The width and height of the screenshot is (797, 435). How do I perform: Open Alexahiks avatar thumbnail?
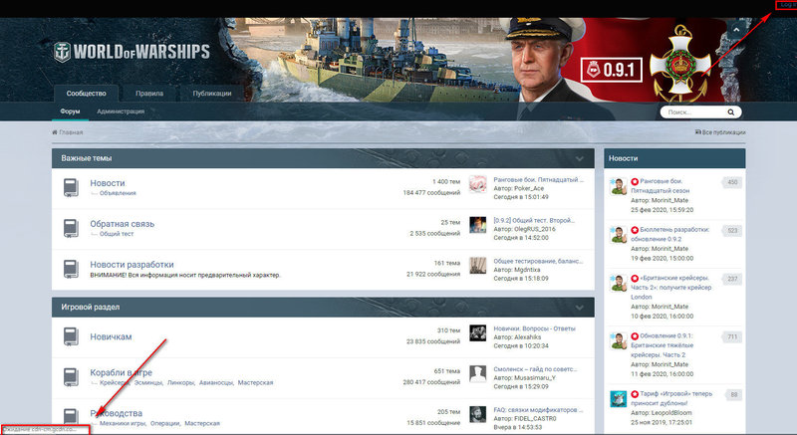click(x=477, y=333)
